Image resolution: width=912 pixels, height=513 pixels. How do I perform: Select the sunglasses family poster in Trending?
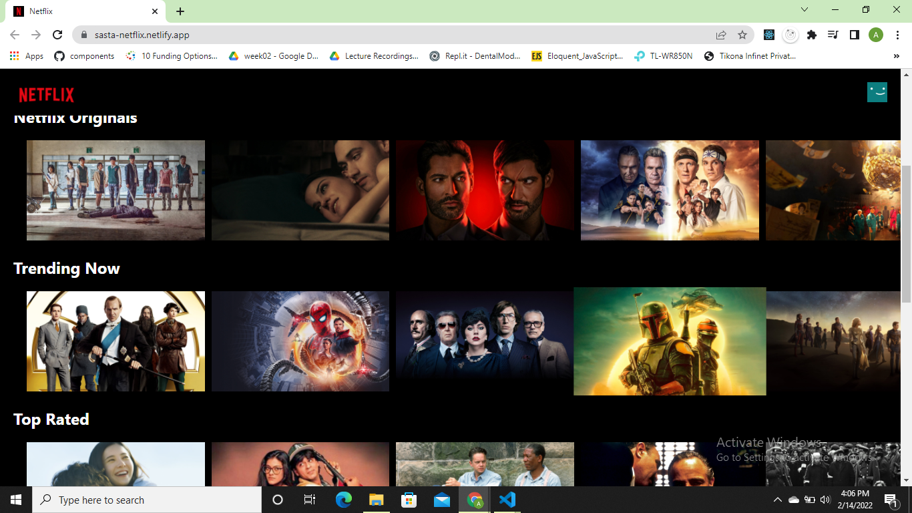click(x=485, y=341)
